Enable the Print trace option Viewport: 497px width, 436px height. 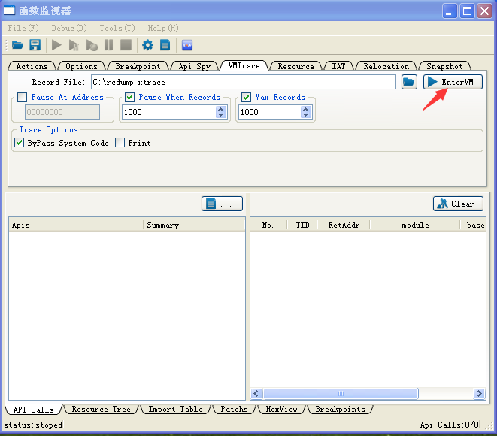(120, 143)
